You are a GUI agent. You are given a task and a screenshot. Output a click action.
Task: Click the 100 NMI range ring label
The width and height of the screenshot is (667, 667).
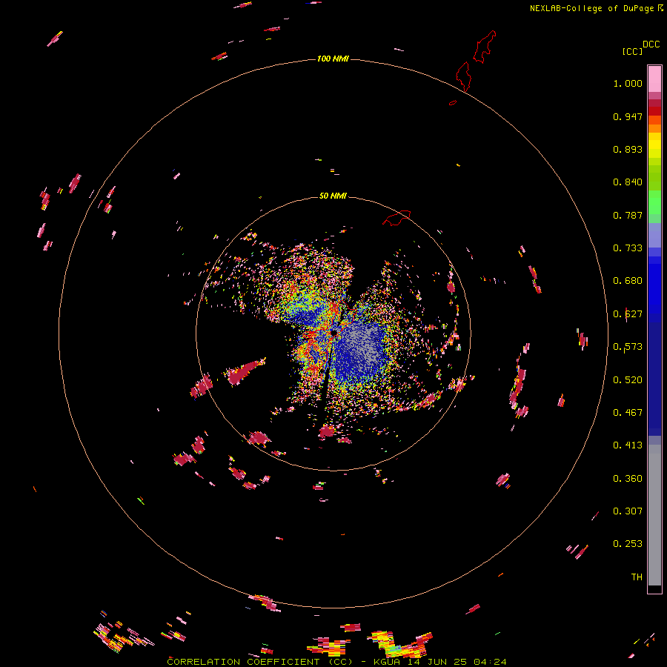point(333,59)
